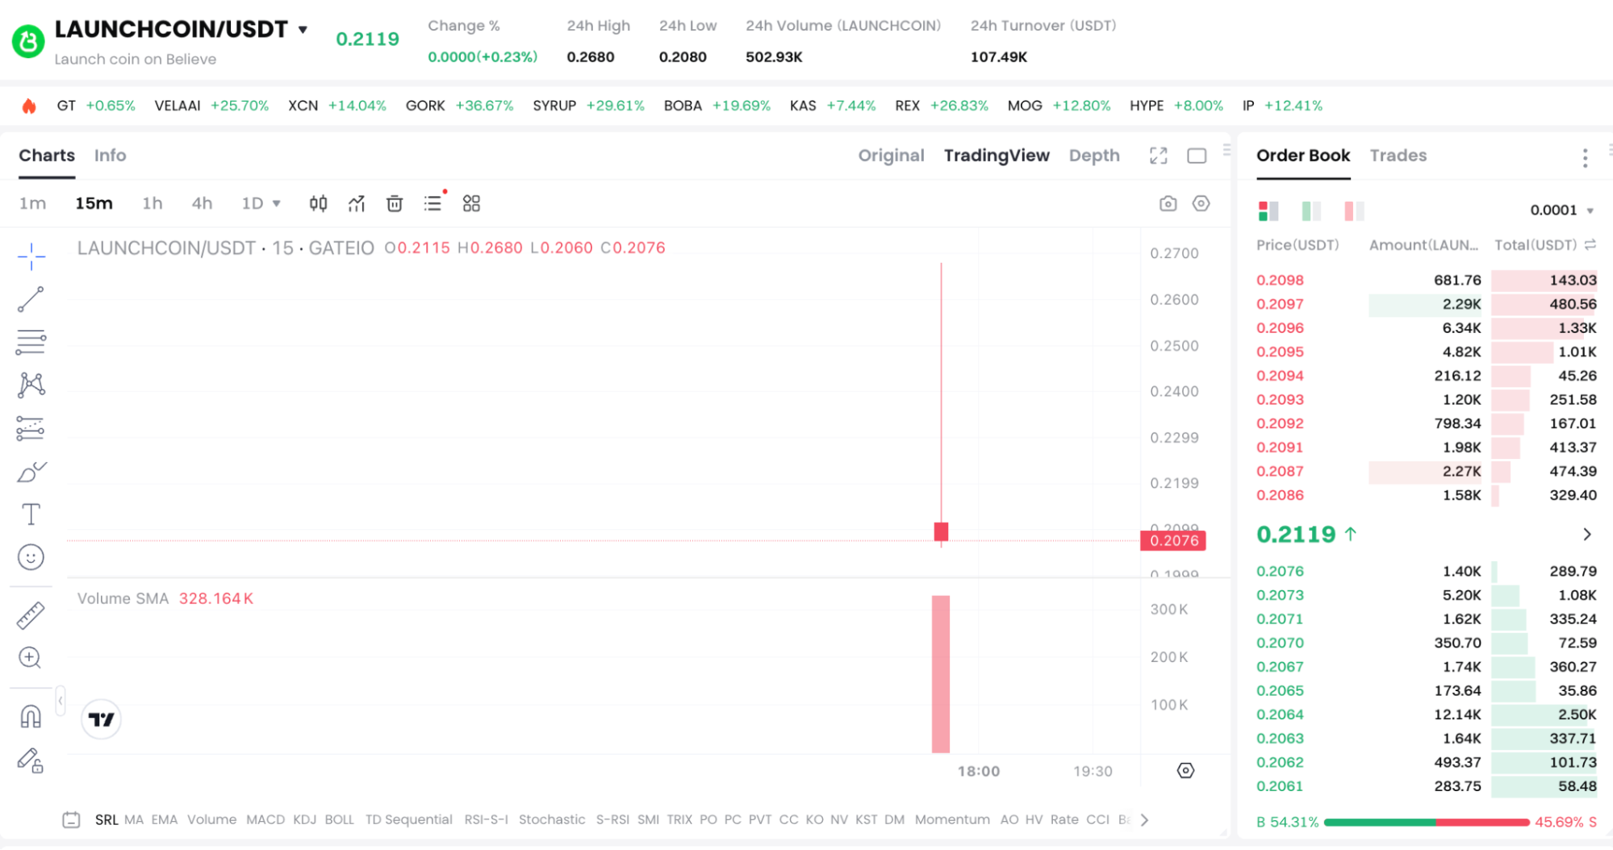Viewport: 1613px width, 850px height.
Task: Open HYPE +8.00% ticker link
Action: [x=1176, y=106]
